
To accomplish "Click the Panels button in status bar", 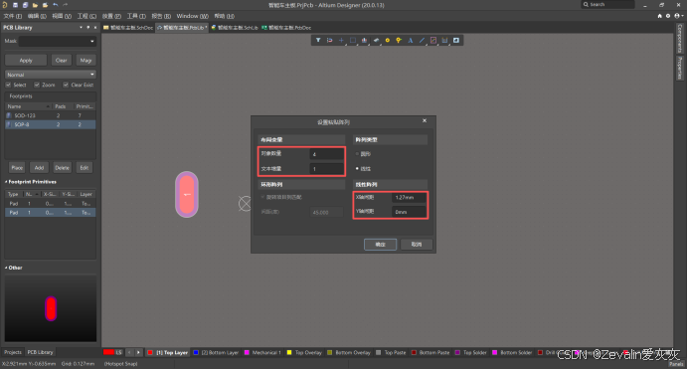I will (676, 364).
